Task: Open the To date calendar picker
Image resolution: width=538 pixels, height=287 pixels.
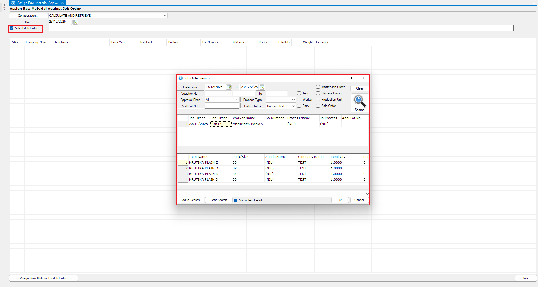Action: click(x=262, y=87)
